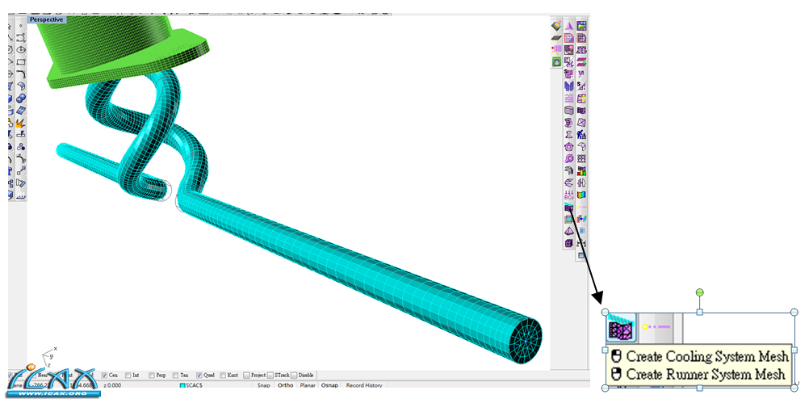Click the rainbow gradient result icon
The height and width of the screenshot is (403, 809).
[581, 195]
